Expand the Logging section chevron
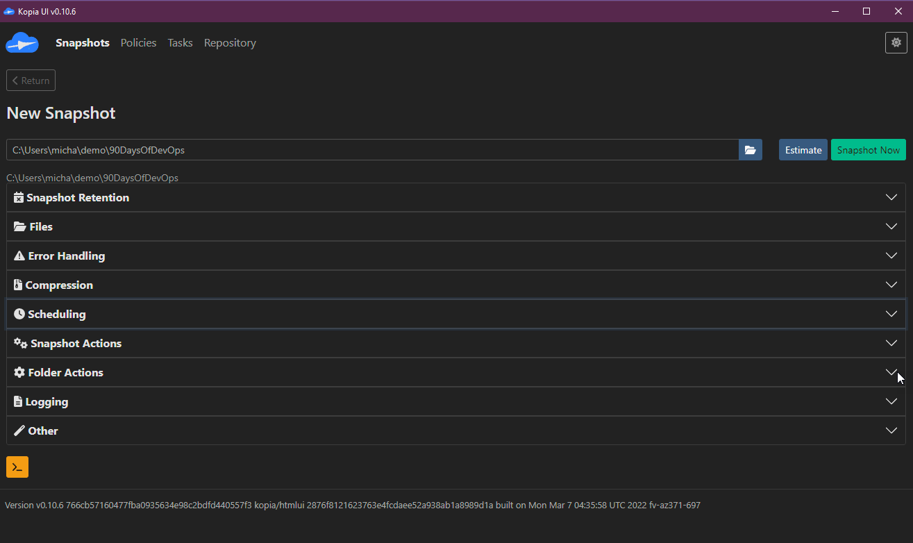 (x=891, y=402)
